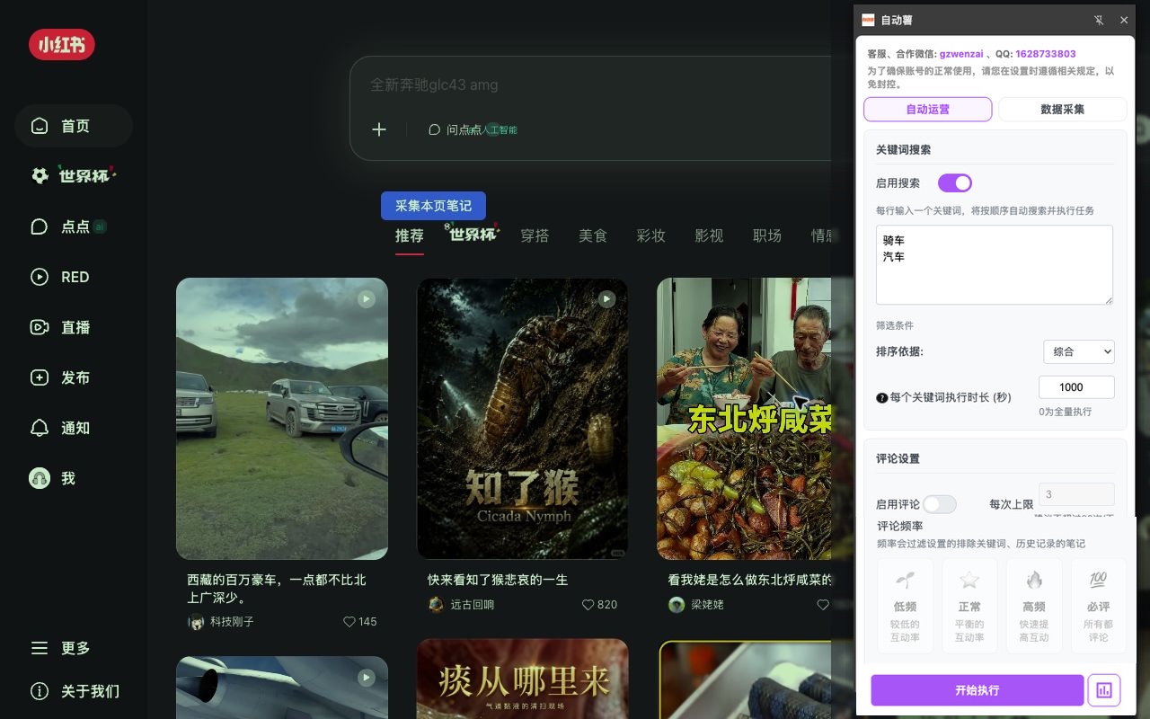
Task: Open 点点 AI chat in sidebar
Action: coord(74,226)
